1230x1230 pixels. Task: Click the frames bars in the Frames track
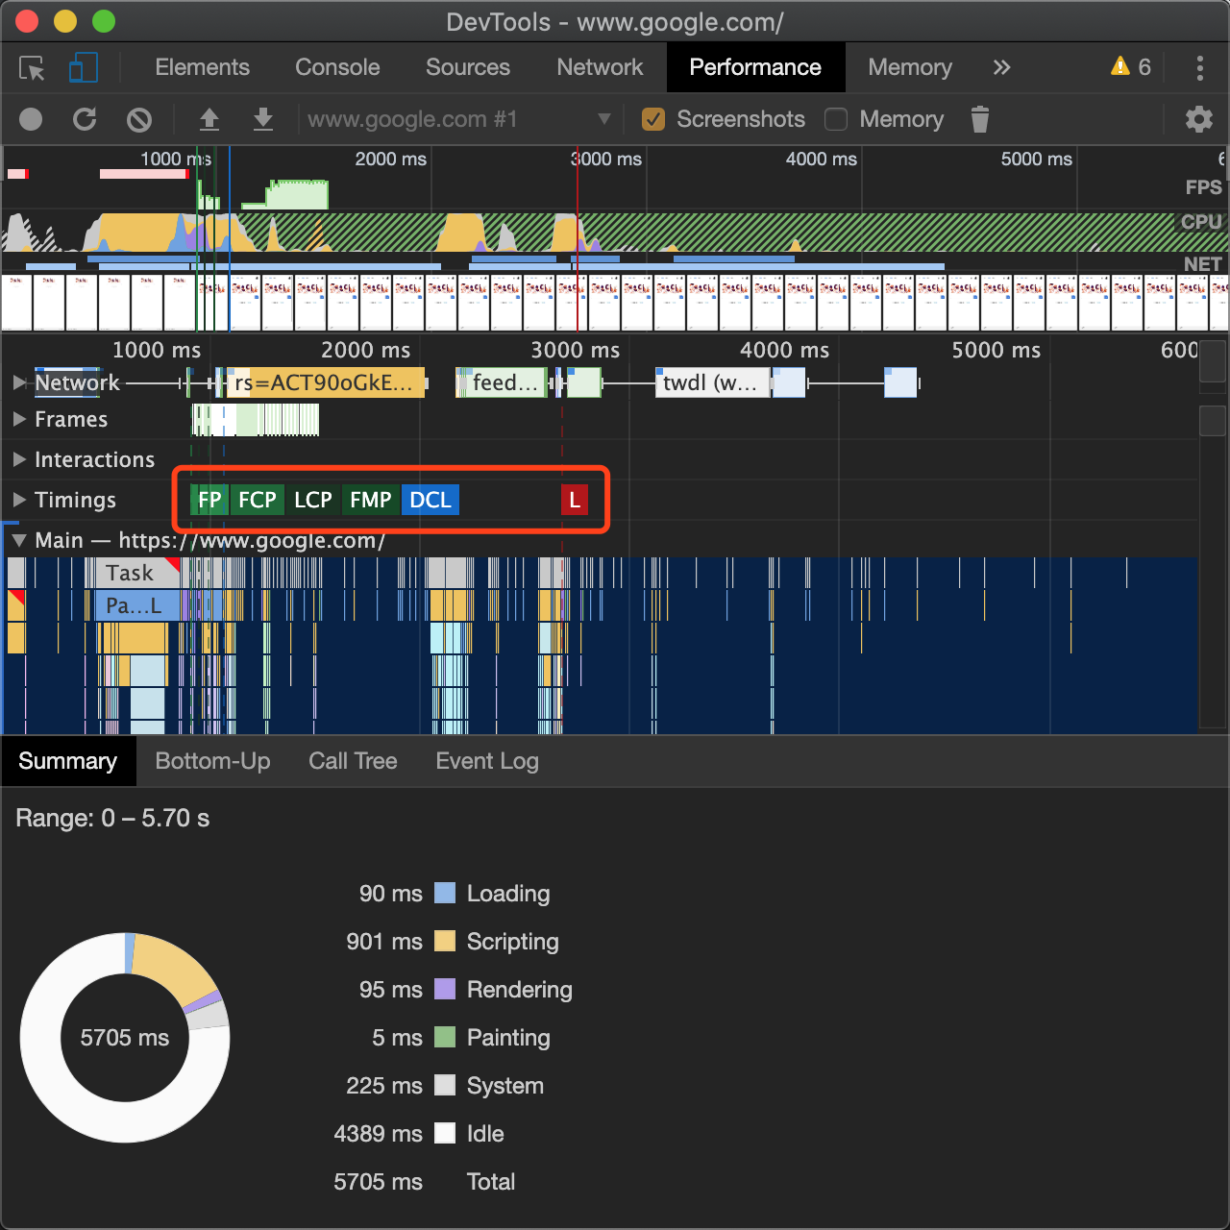coord(256,420)
